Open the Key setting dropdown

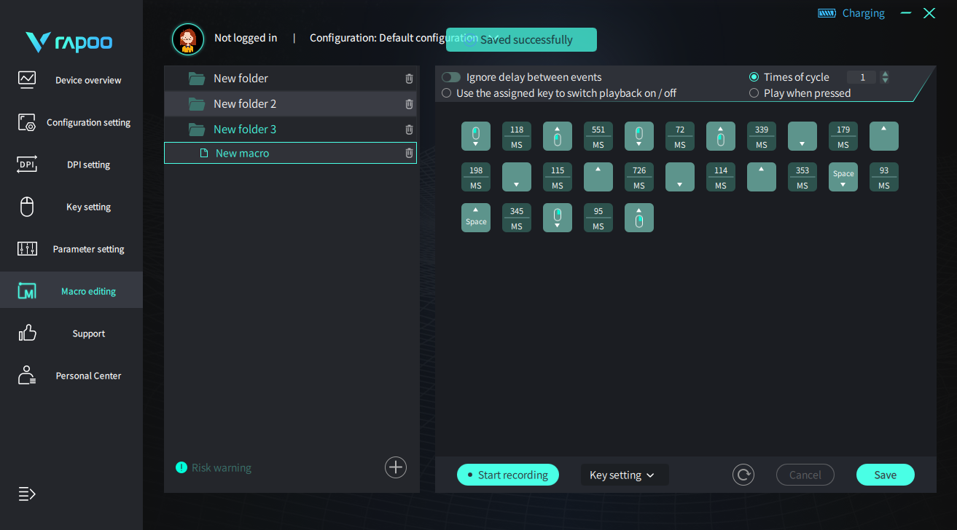pos(625,475)
